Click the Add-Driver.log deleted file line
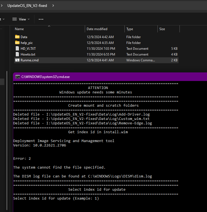The image size is (207, 212). [x=81, y=114]
